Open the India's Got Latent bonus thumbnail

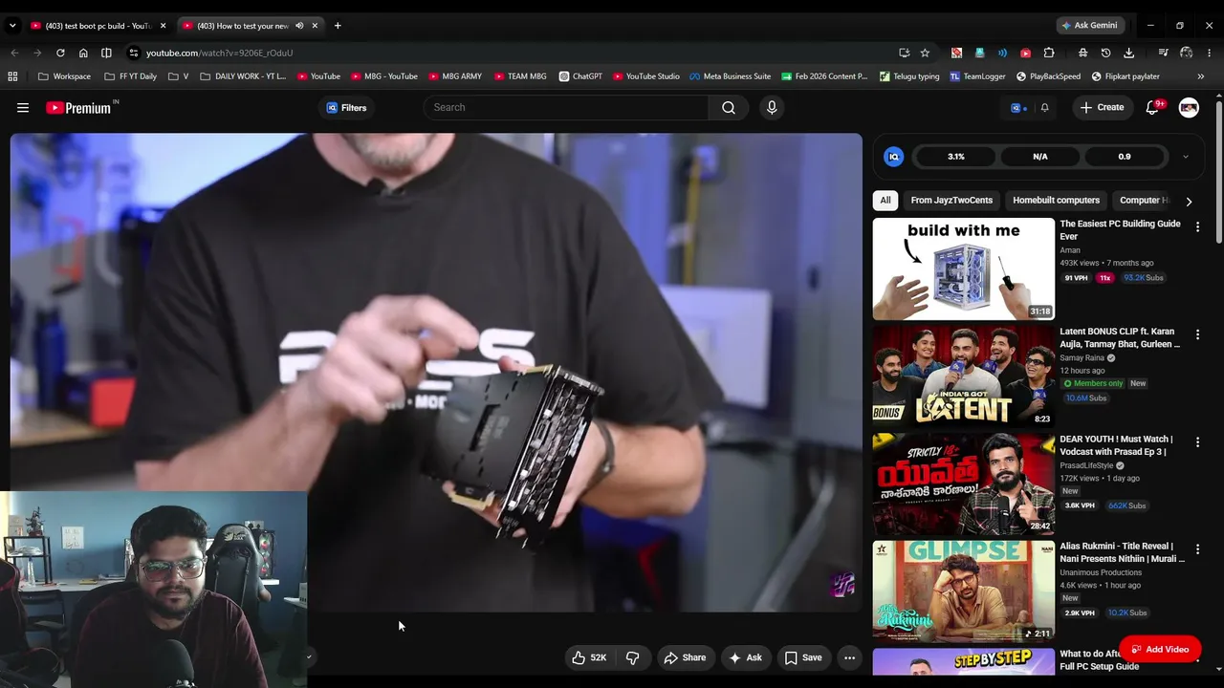pos(963,376)
